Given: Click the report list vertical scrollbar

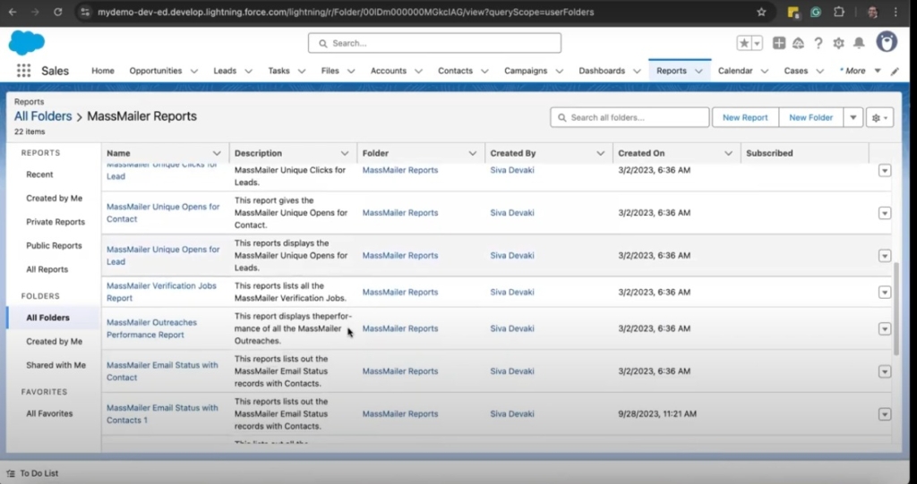Looking at the screenshot, I should coord(896,309).
